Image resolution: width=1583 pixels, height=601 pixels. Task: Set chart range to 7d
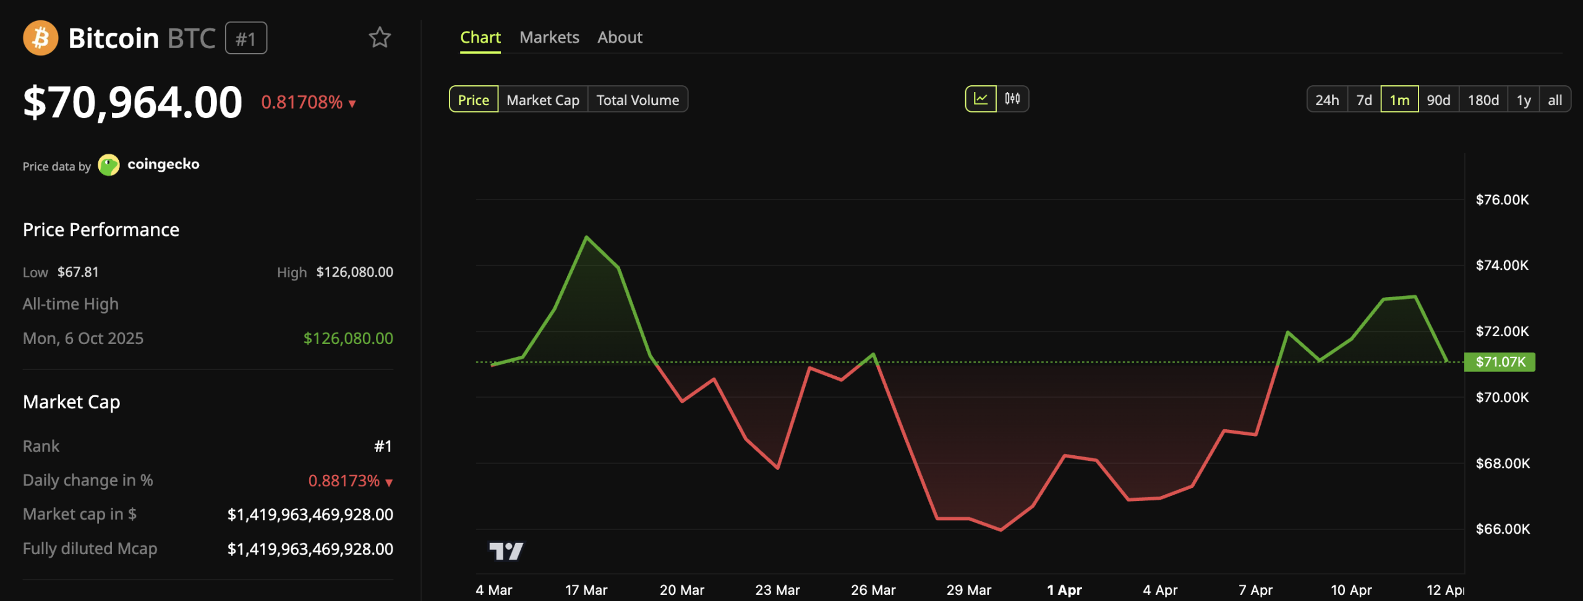pyautogui.click(x=1363, y=99)
